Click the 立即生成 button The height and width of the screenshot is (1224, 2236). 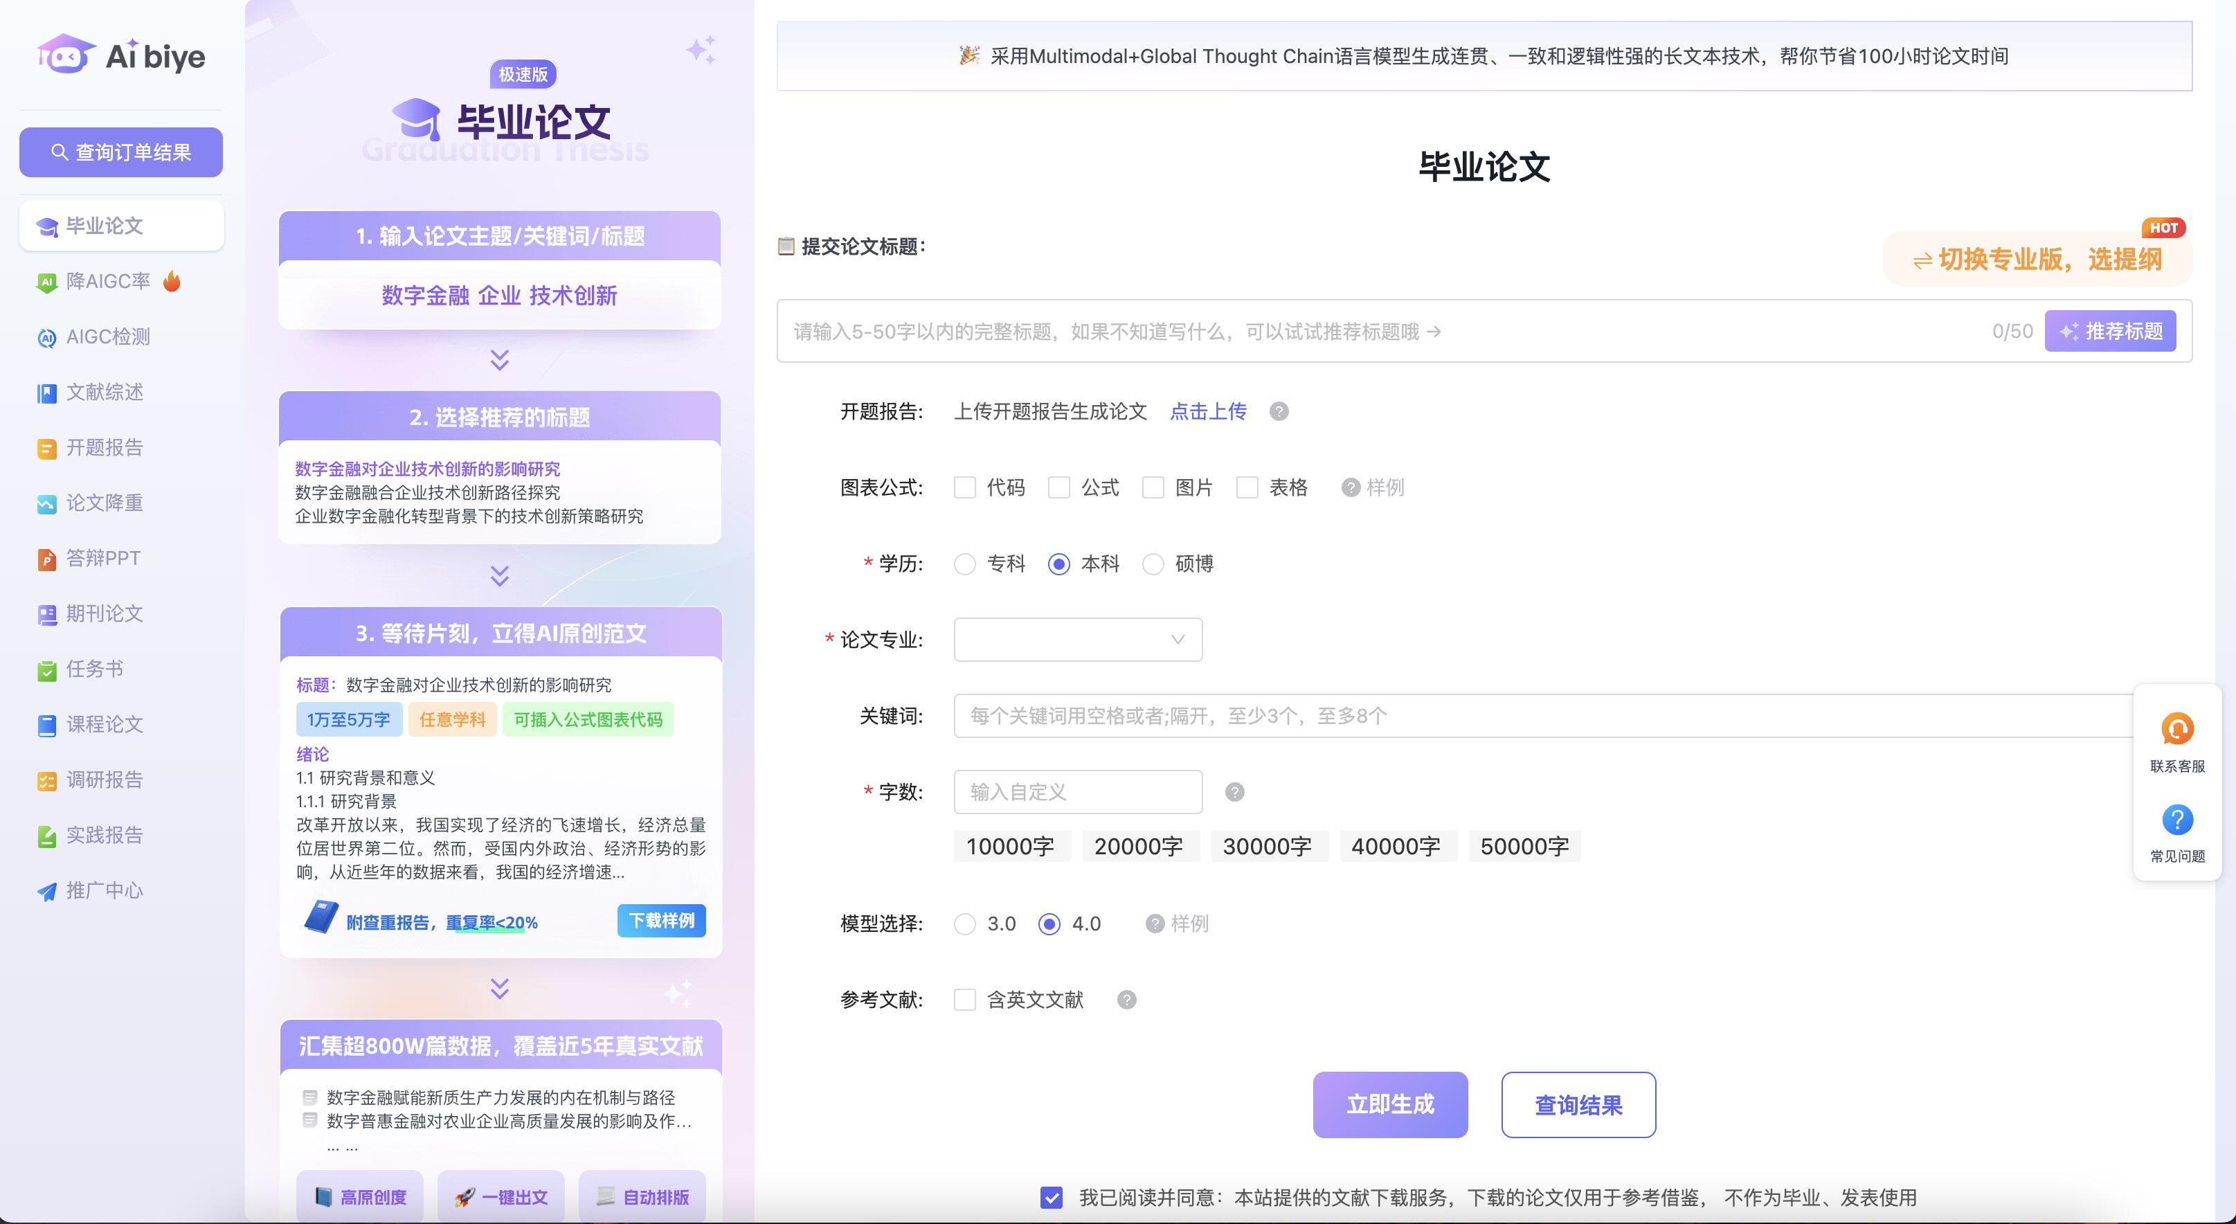(1389, 1104)
